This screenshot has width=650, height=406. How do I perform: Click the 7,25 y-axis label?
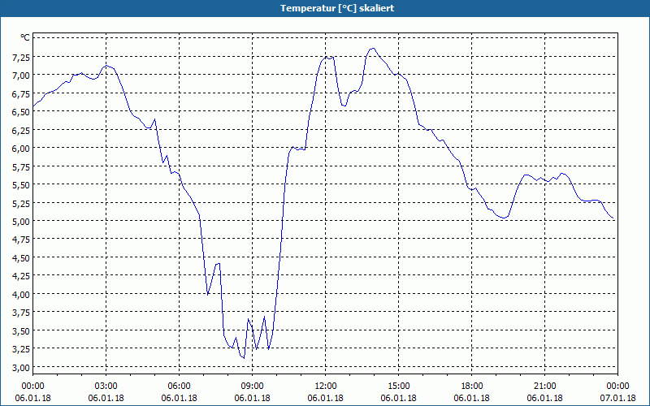pyautogui.click(x=21, y=57)
